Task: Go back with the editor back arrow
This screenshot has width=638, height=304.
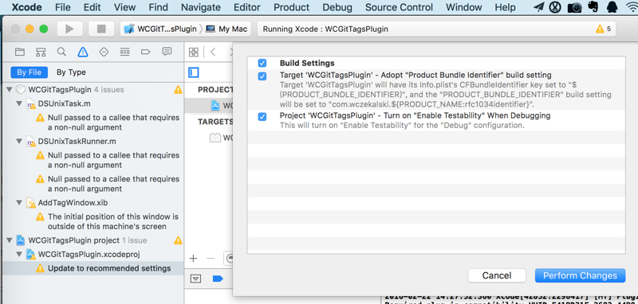Action: pyautogui.click(x=212, y=52)
